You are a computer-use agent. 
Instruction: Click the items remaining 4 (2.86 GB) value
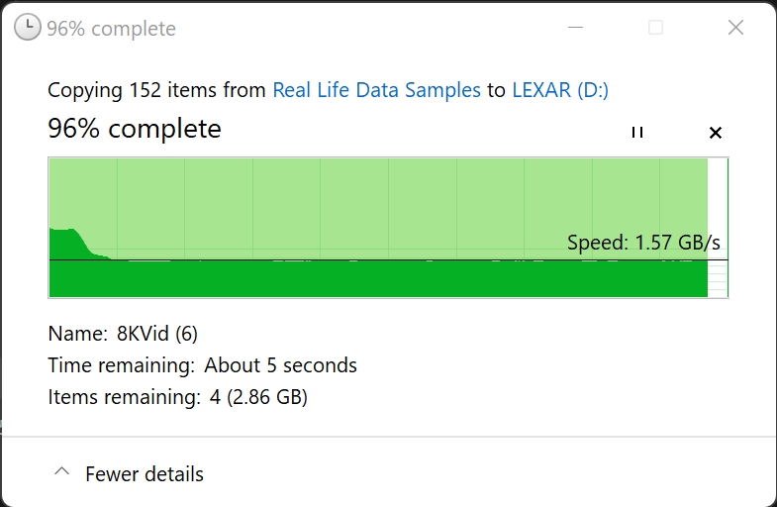click(x=255, y=398)
